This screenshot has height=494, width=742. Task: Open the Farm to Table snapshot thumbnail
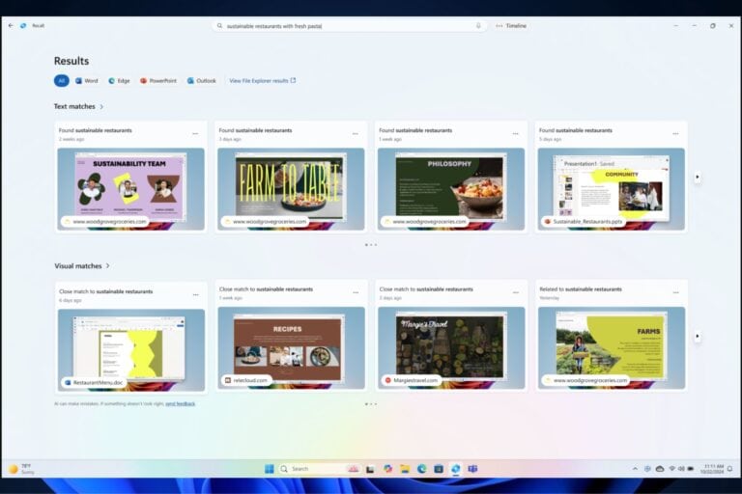coord(291,189)
